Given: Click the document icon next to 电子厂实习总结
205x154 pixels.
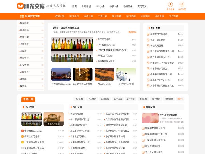Looking at the screenshot, I should 148,40.
